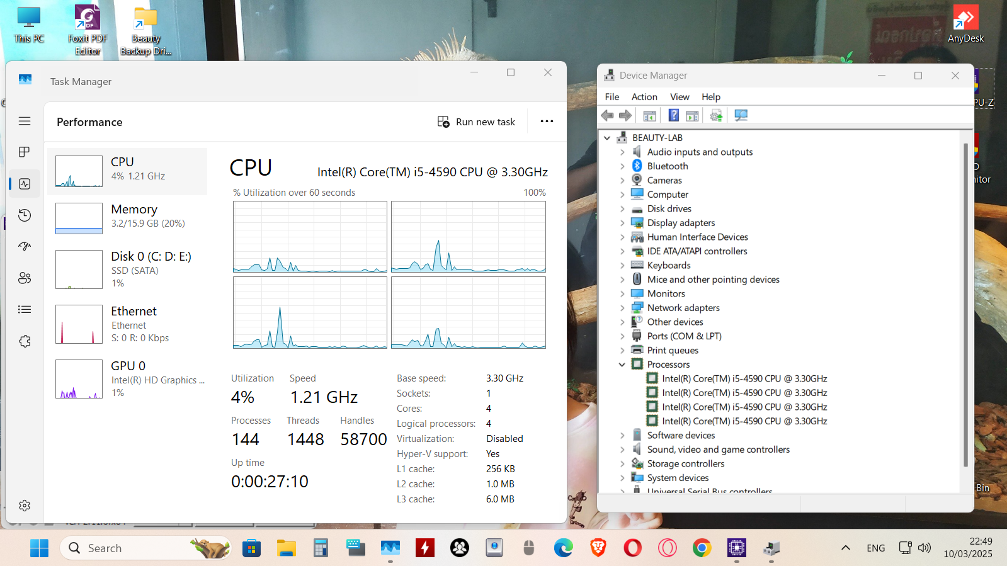Open Startup apps page icon

click(25, 247)
